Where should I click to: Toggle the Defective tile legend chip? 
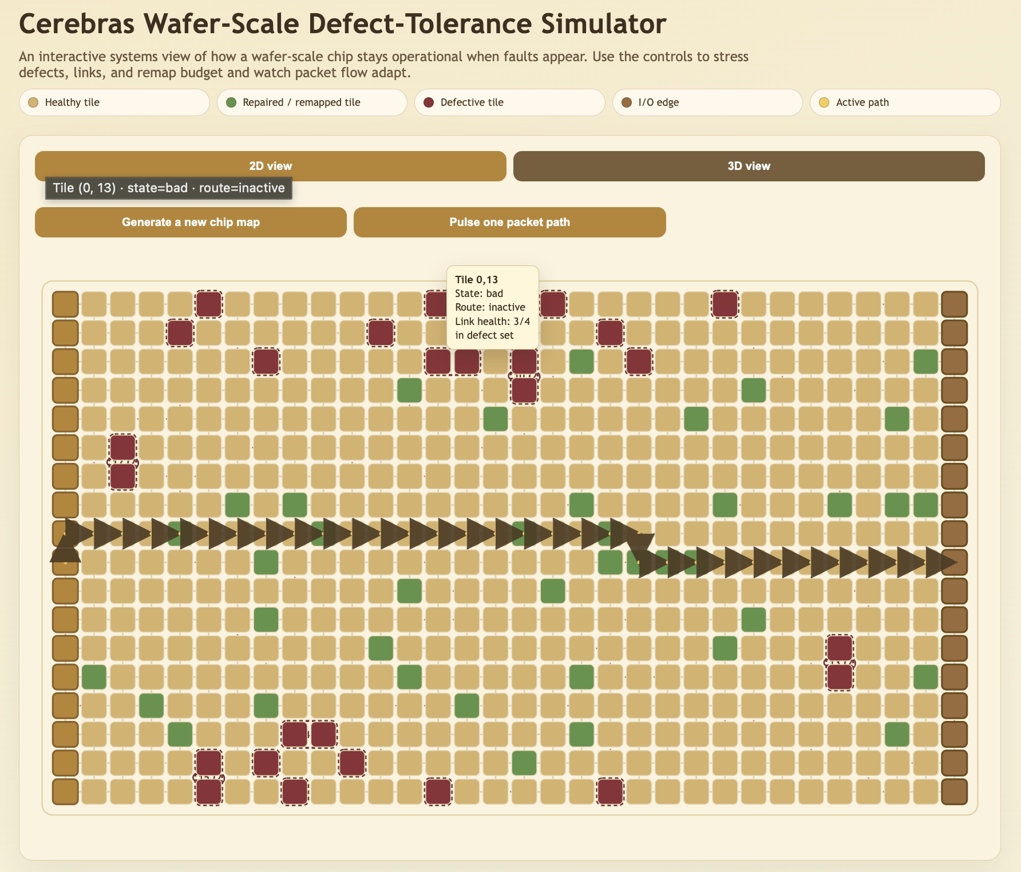pos(509,102)
